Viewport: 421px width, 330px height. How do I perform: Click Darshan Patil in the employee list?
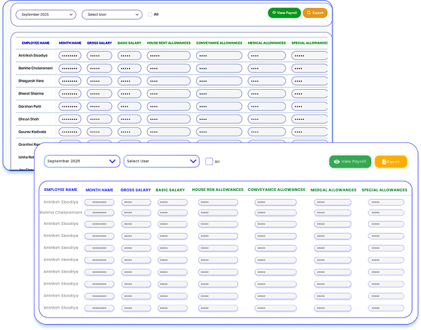click(x=31, y=106)
